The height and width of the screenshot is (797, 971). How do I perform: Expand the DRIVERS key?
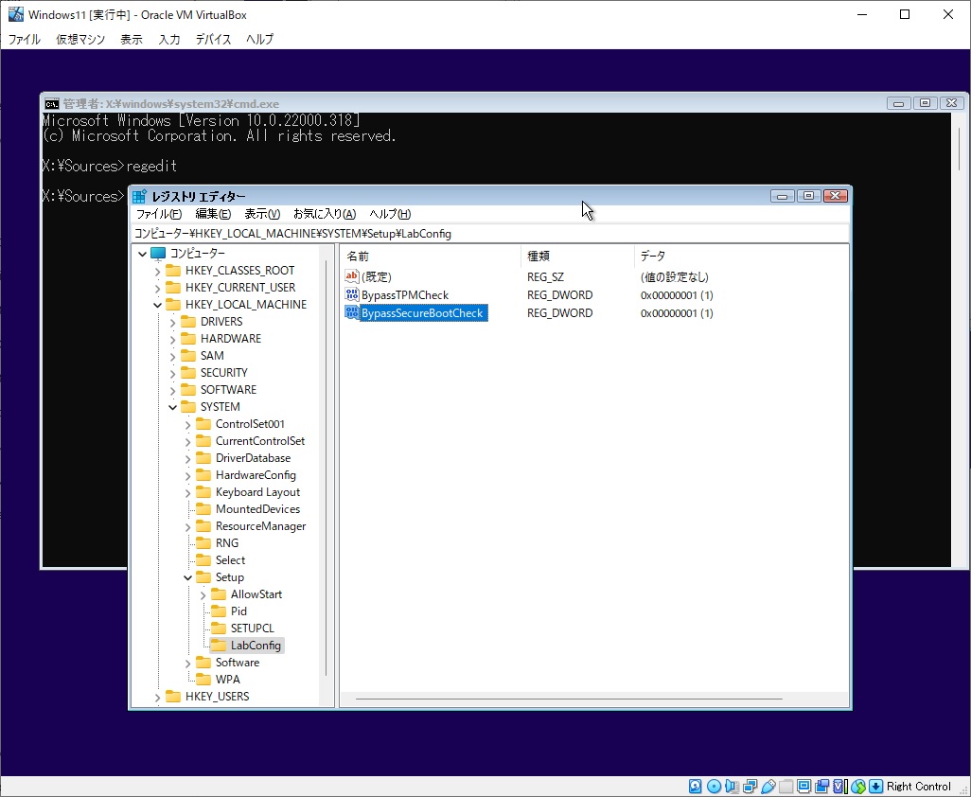coord(173,322)
